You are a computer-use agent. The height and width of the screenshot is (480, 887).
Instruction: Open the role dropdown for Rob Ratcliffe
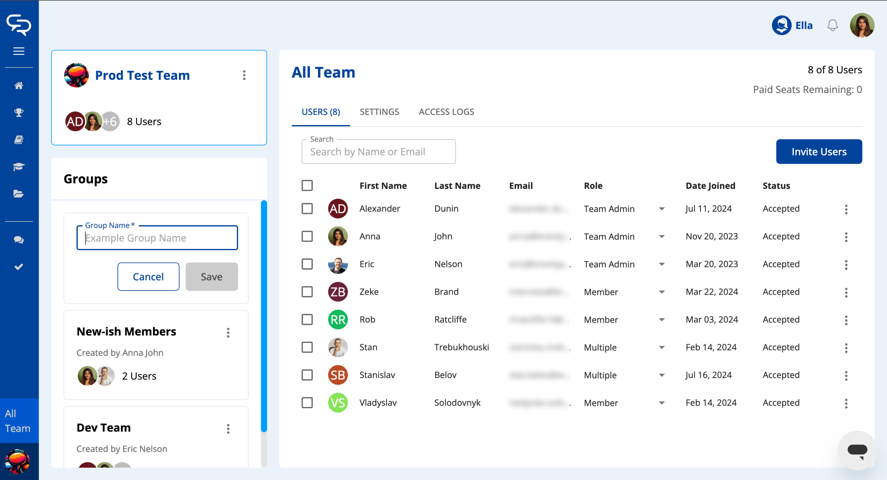[x=662, y=320]
